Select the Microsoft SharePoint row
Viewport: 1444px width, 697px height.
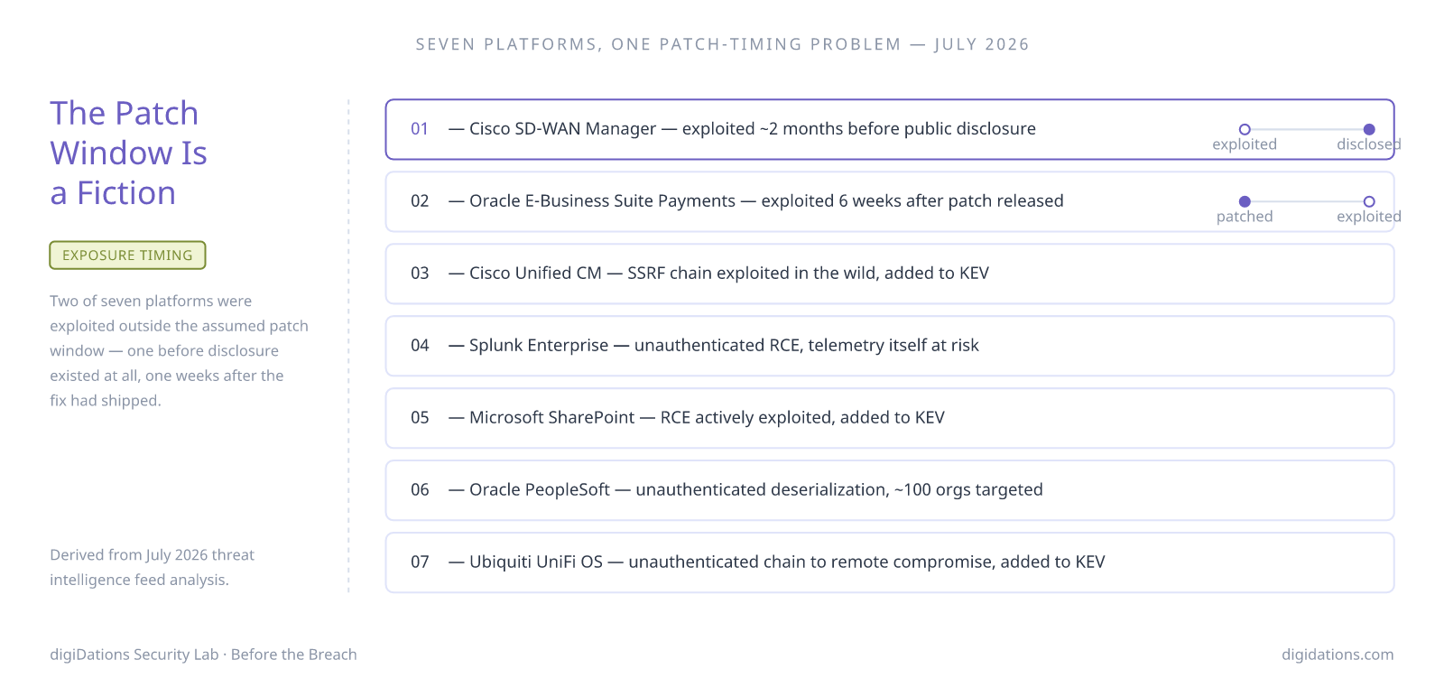pyautogui.click(x=890, y=418)
